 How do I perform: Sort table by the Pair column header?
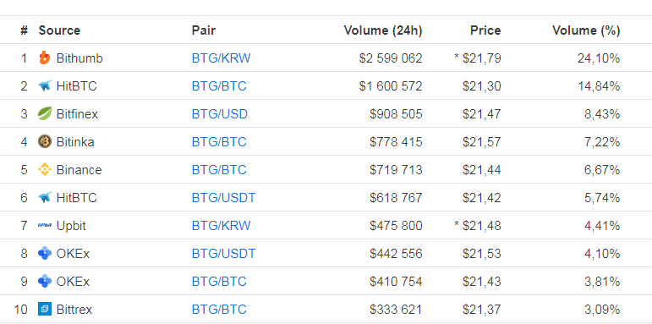[203, 30]
